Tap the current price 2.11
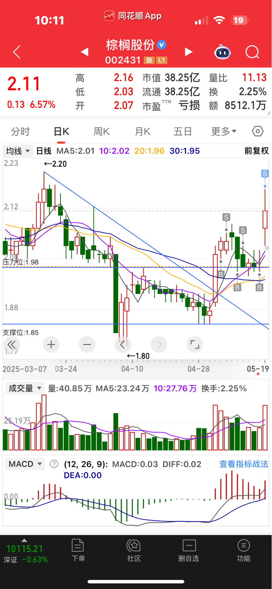The image size is (272, 589). (24, 84)
